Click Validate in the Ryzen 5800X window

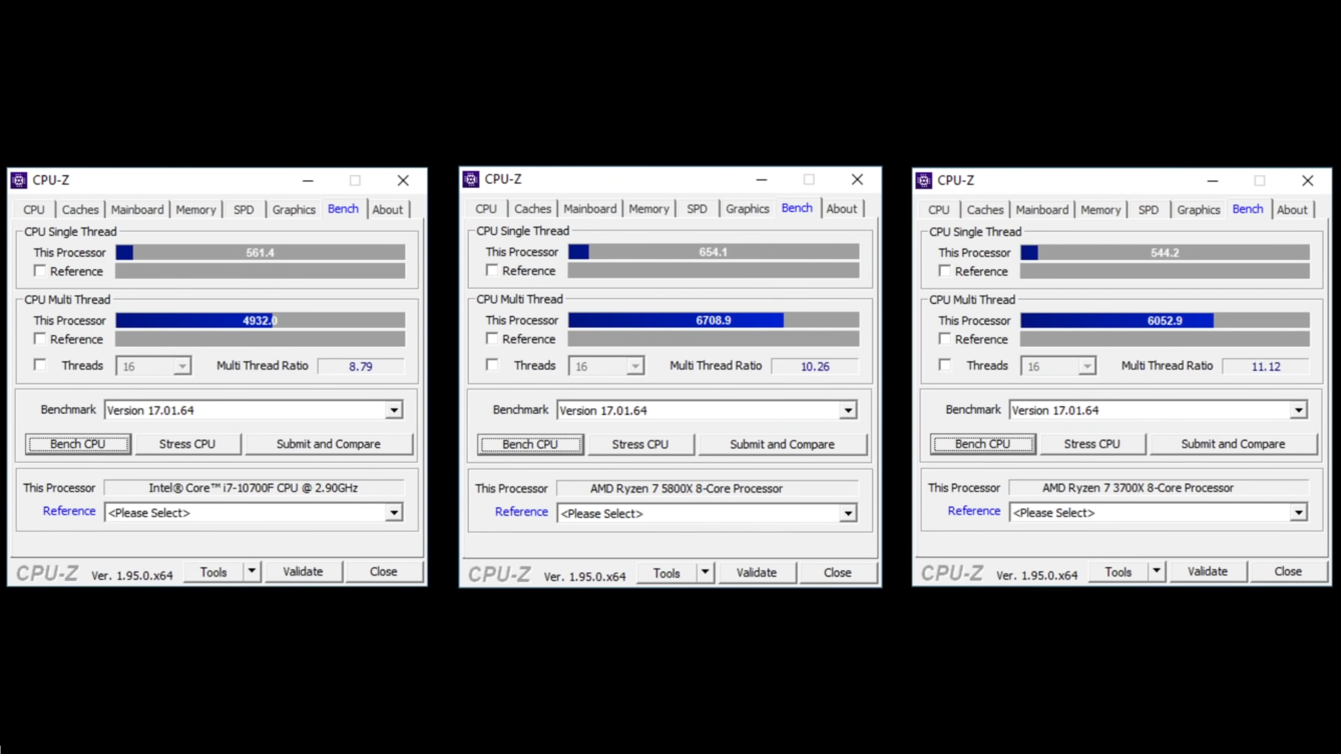pos(756,572)
